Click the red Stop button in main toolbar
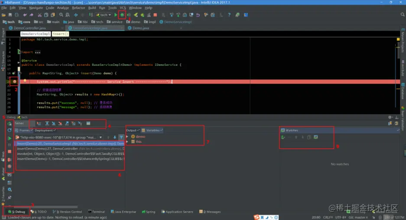 (156, 15)
